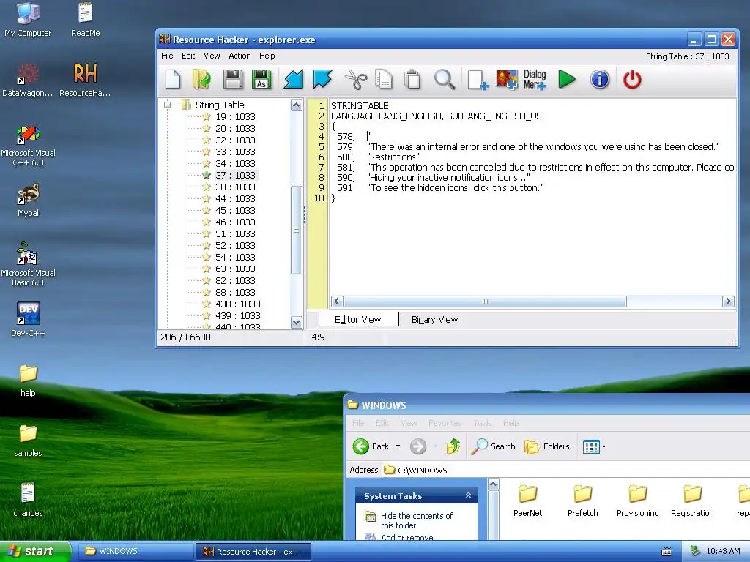Select the Dev-C++ desktop icon
The height and width of the screenshot is (562, 750).
point(28,319)
